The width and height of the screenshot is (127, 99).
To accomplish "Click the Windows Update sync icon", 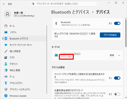I will click(x=6, y=96).
